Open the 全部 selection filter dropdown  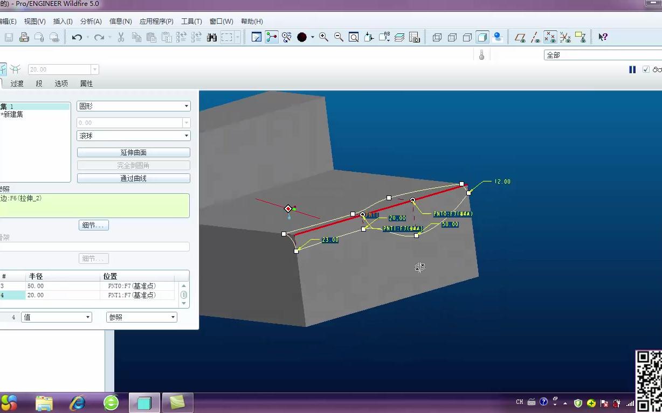[603, 55]
